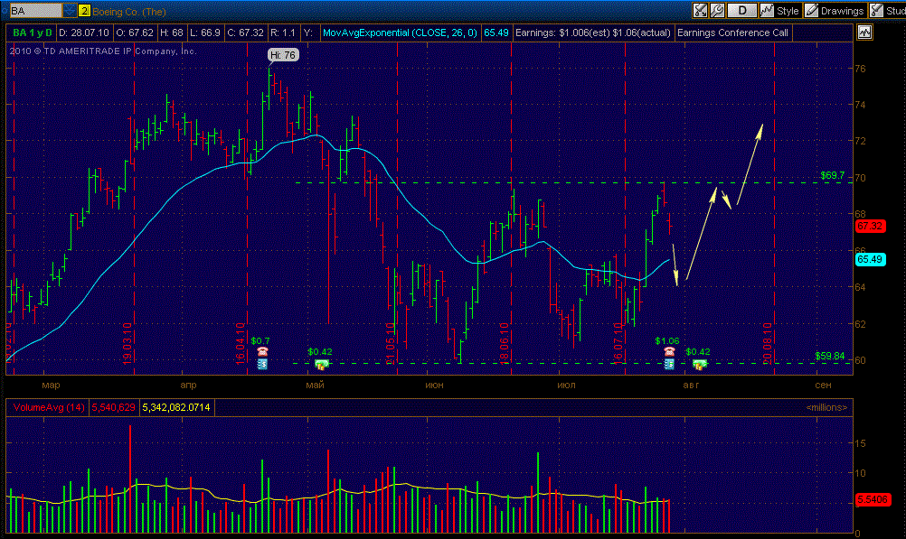Select the D daily timeframe button

tap(742, 11)
